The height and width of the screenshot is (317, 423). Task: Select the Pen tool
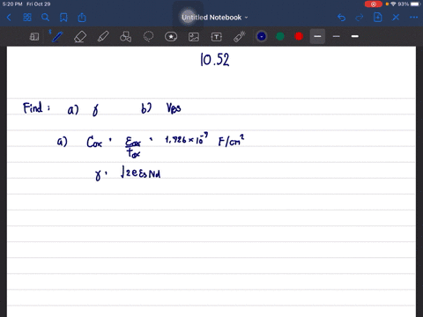pos(57,37)
